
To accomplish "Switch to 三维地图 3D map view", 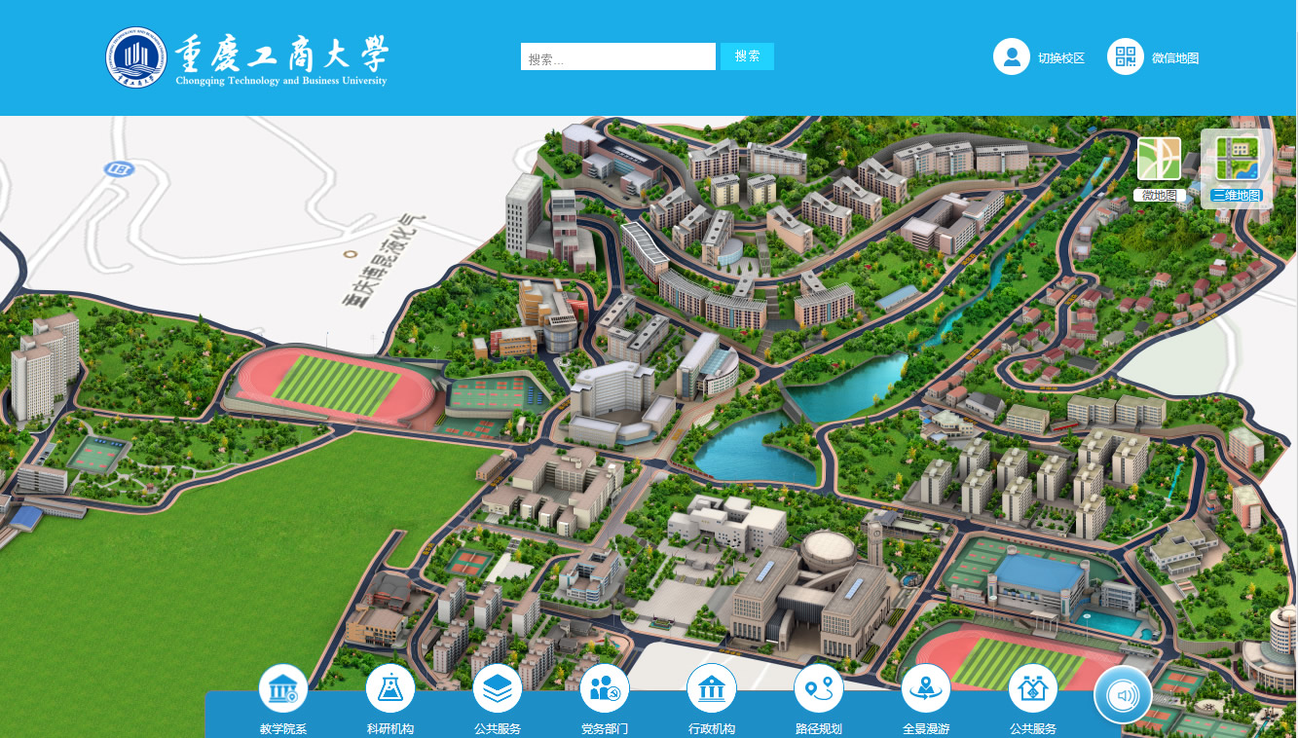I will pos(1236,160).
